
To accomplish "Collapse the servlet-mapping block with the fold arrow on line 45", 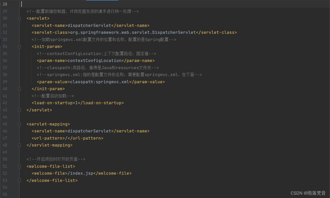I will (x=19, y=124).
